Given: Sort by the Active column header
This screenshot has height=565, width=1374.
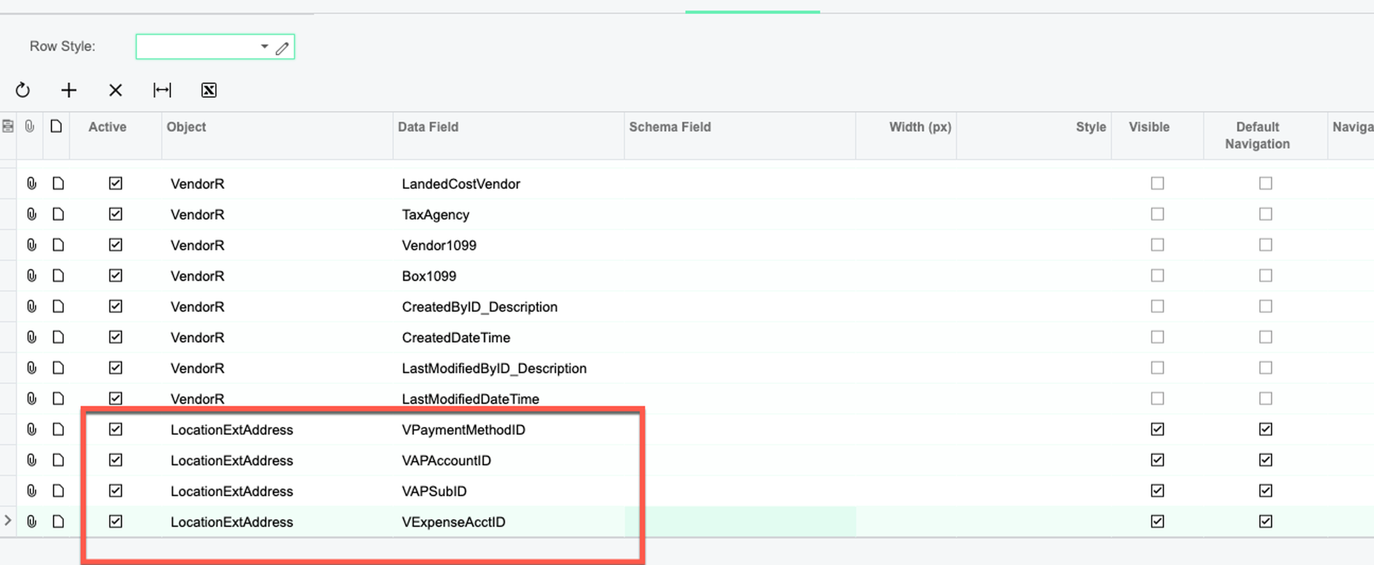Looking at the screenshot, I should pos(107,127).
